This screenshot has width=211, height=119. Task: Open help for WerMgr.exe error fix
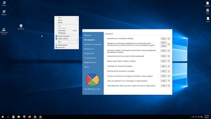(169, 44)
